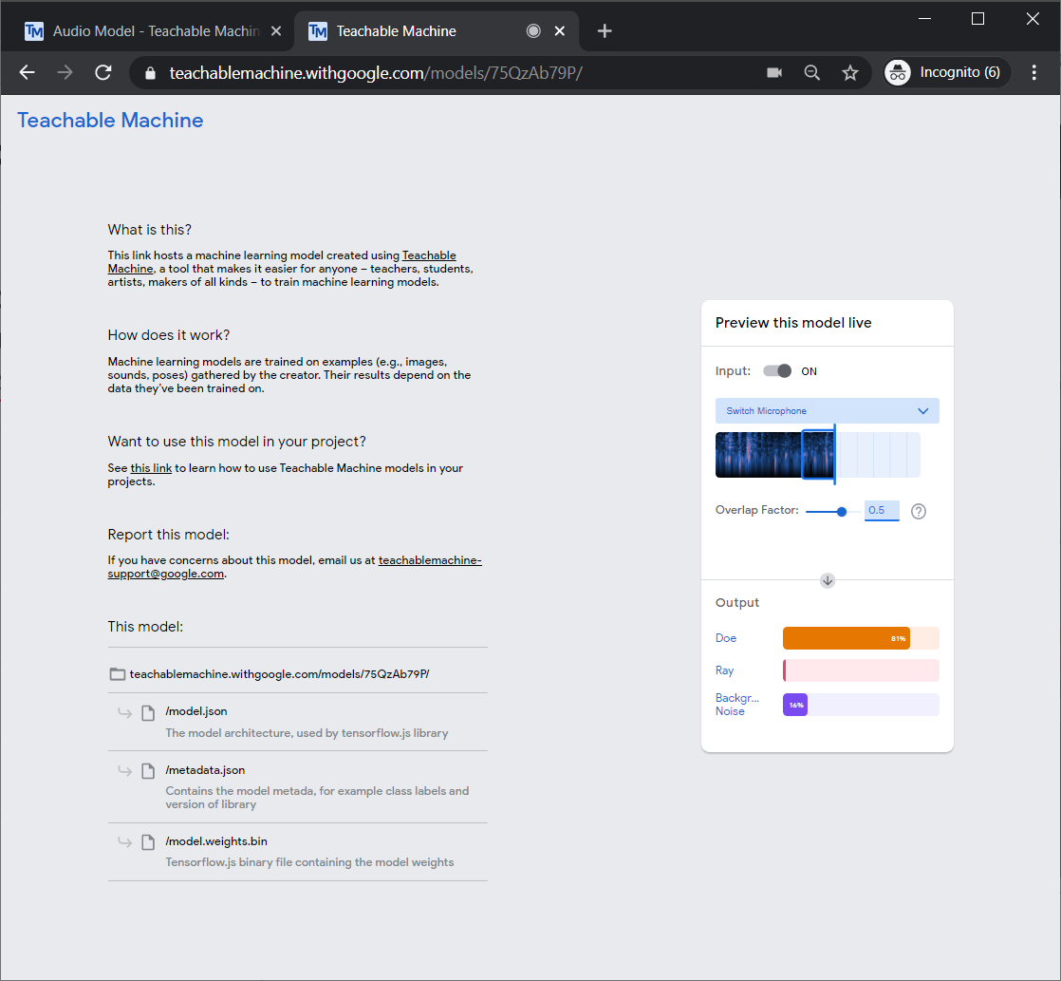1061x981 pixels.
Task: Click the tab recording indicator icon
Action: tap(533, 31)
